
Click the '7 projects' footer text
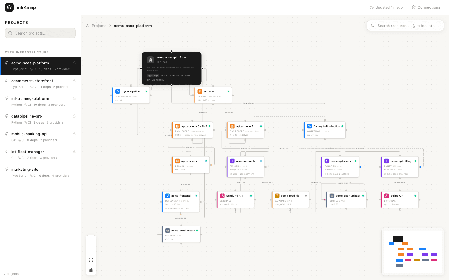click(11, 274)
